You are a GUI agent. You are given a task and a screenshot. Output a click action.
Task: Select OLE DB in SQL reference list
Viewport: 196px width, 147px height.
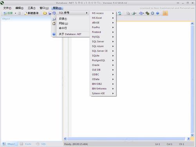[x=103, y=70]
